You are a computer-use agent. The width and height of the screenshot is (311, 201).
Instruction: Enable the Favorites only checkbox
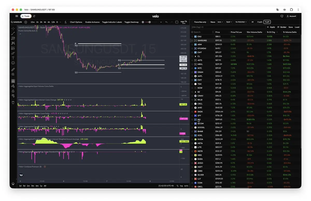pos(192,22)
